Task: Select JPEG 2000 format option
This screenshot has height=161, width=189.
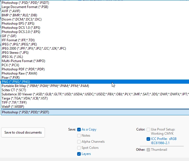Action: [x=95, y=48]
